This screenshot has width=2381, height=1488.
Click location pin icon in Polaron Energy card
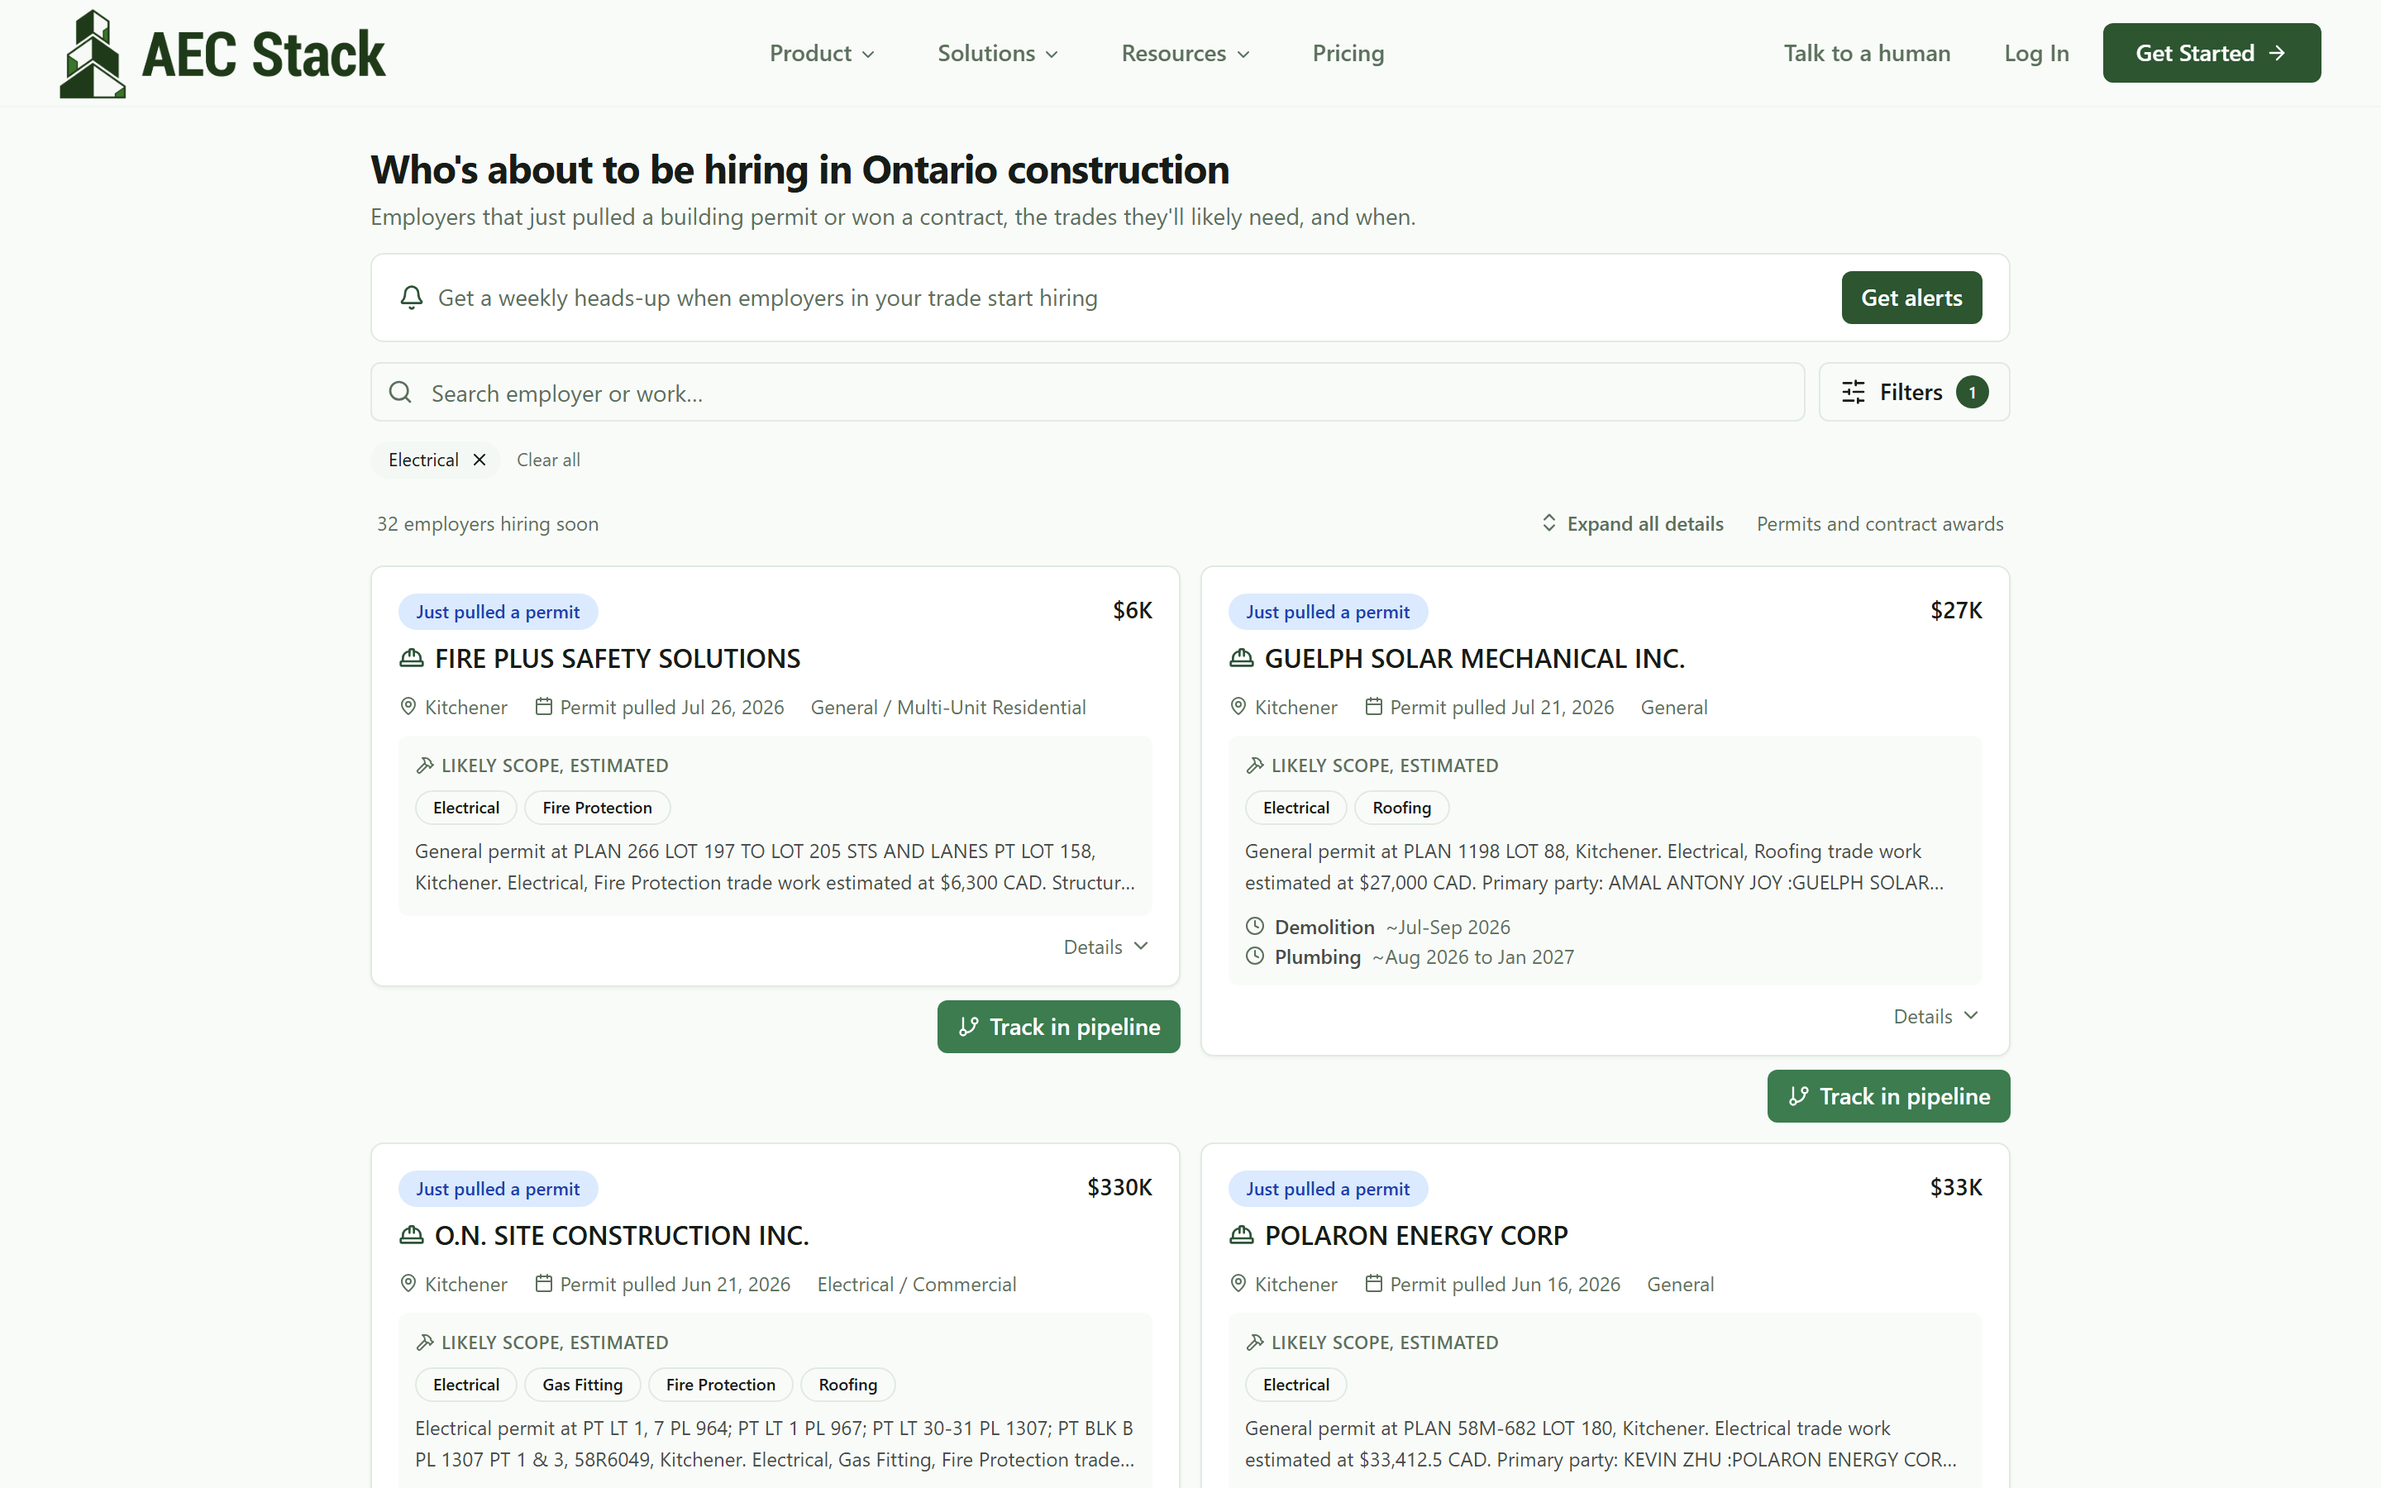(1238, 1283)
